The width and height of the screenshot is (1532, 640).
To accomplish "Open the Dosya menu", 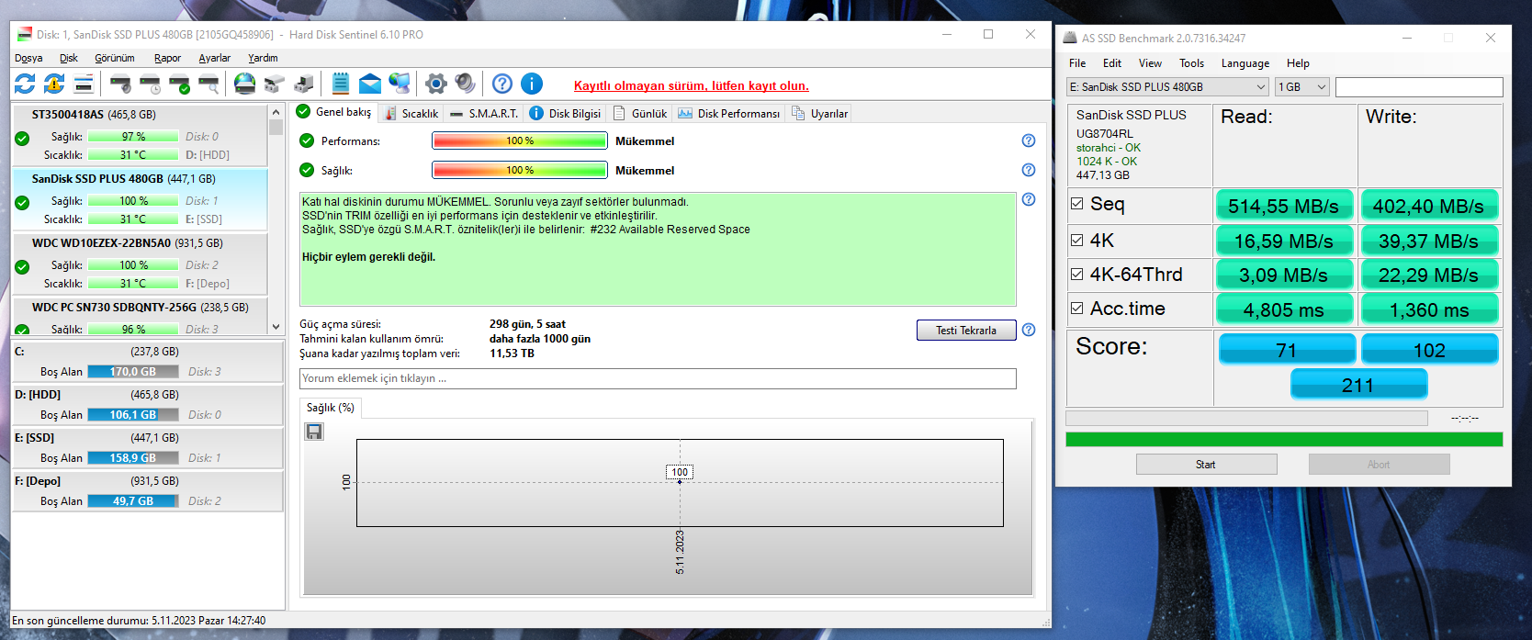I will click(x=28, y=58).
